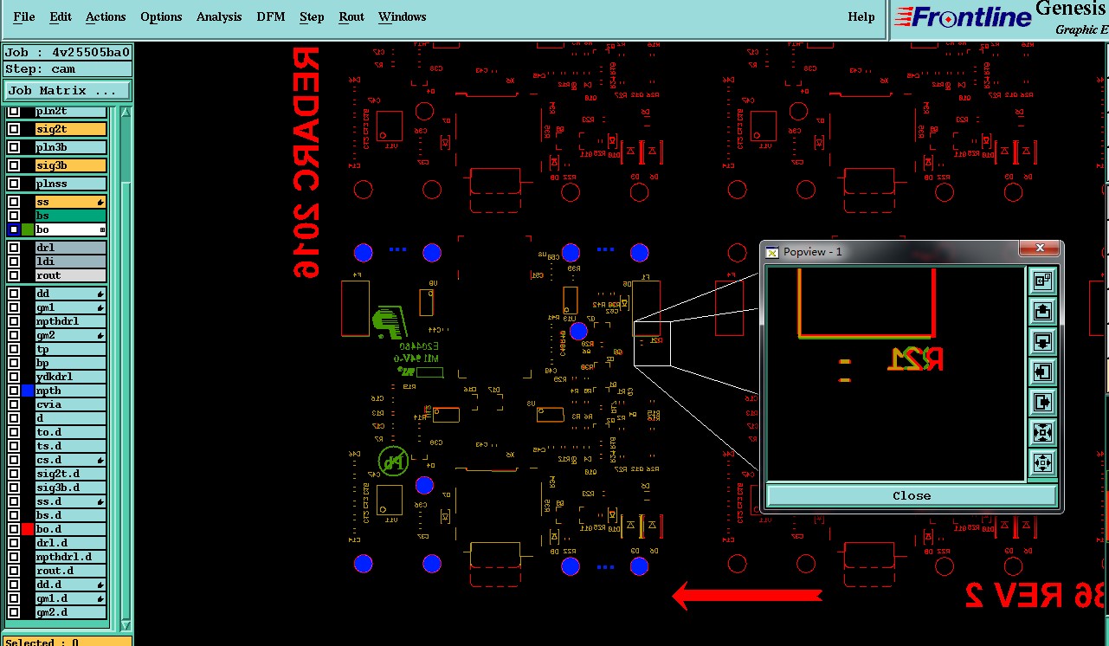Open the Step menu
Viewport: 1109px width, 646px height.
click(x=312, y=16)
